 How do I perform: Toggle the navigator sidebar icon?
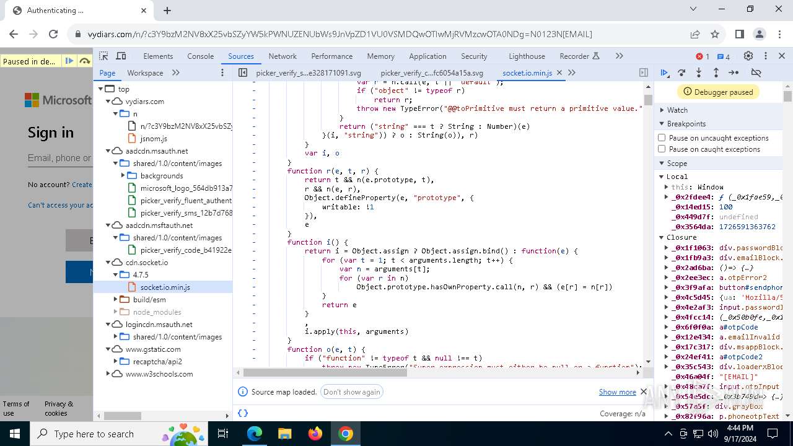pos(243,72)
